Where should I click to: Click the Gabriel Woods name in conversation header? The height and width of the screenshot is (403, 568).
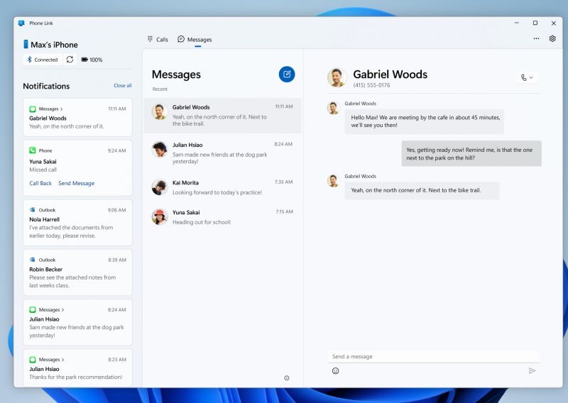coord(390,74)
